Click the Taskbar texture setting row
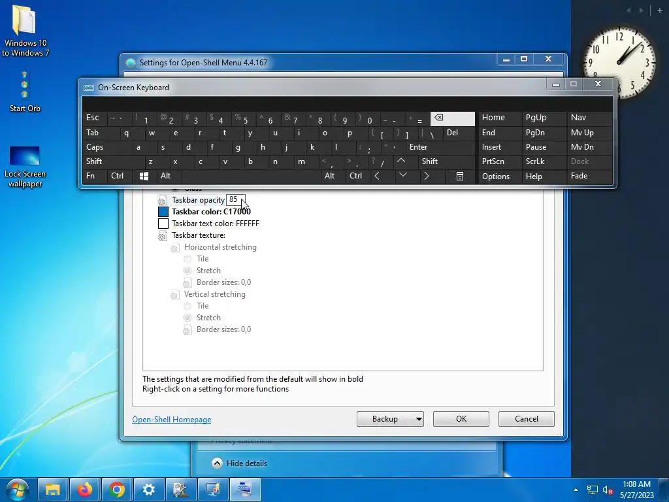The height and width of the screenshot is (502, 669). coord(199,235)
